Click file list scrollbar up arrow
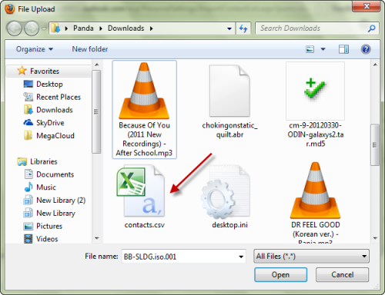 (x=375, y=65)
